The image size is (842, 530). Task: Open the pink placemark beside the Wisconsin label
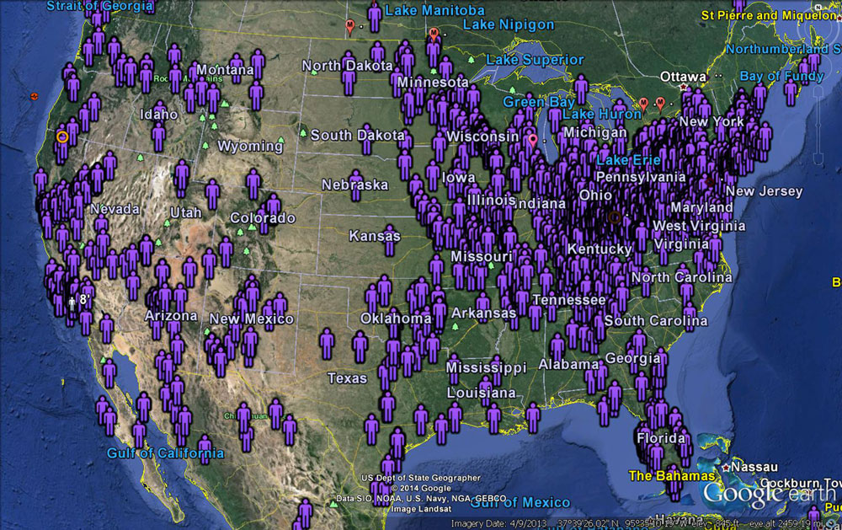[531, 140]
